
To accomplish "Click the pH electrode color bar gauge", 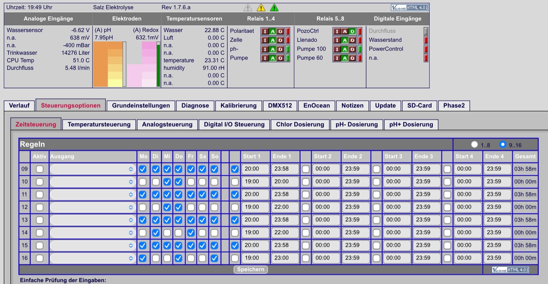I will [x=110, y=64].
